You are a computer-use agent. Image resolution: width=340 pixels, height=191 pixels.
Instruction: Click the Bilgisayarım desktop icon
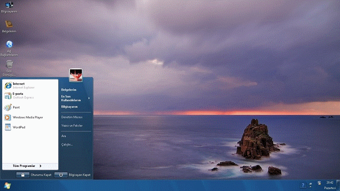[9, 6]
